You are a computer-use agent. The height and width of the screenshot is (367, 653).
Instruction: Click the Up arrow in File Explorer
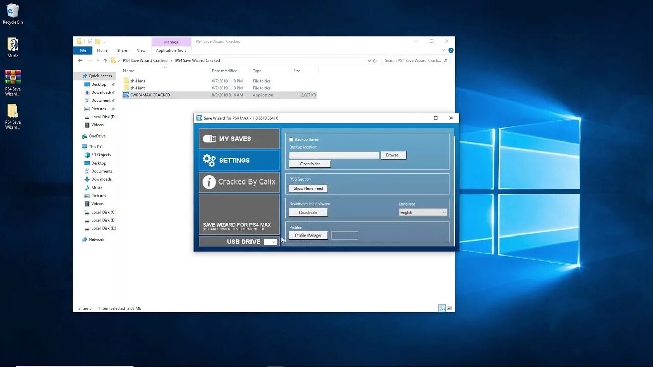click(105, 60)
